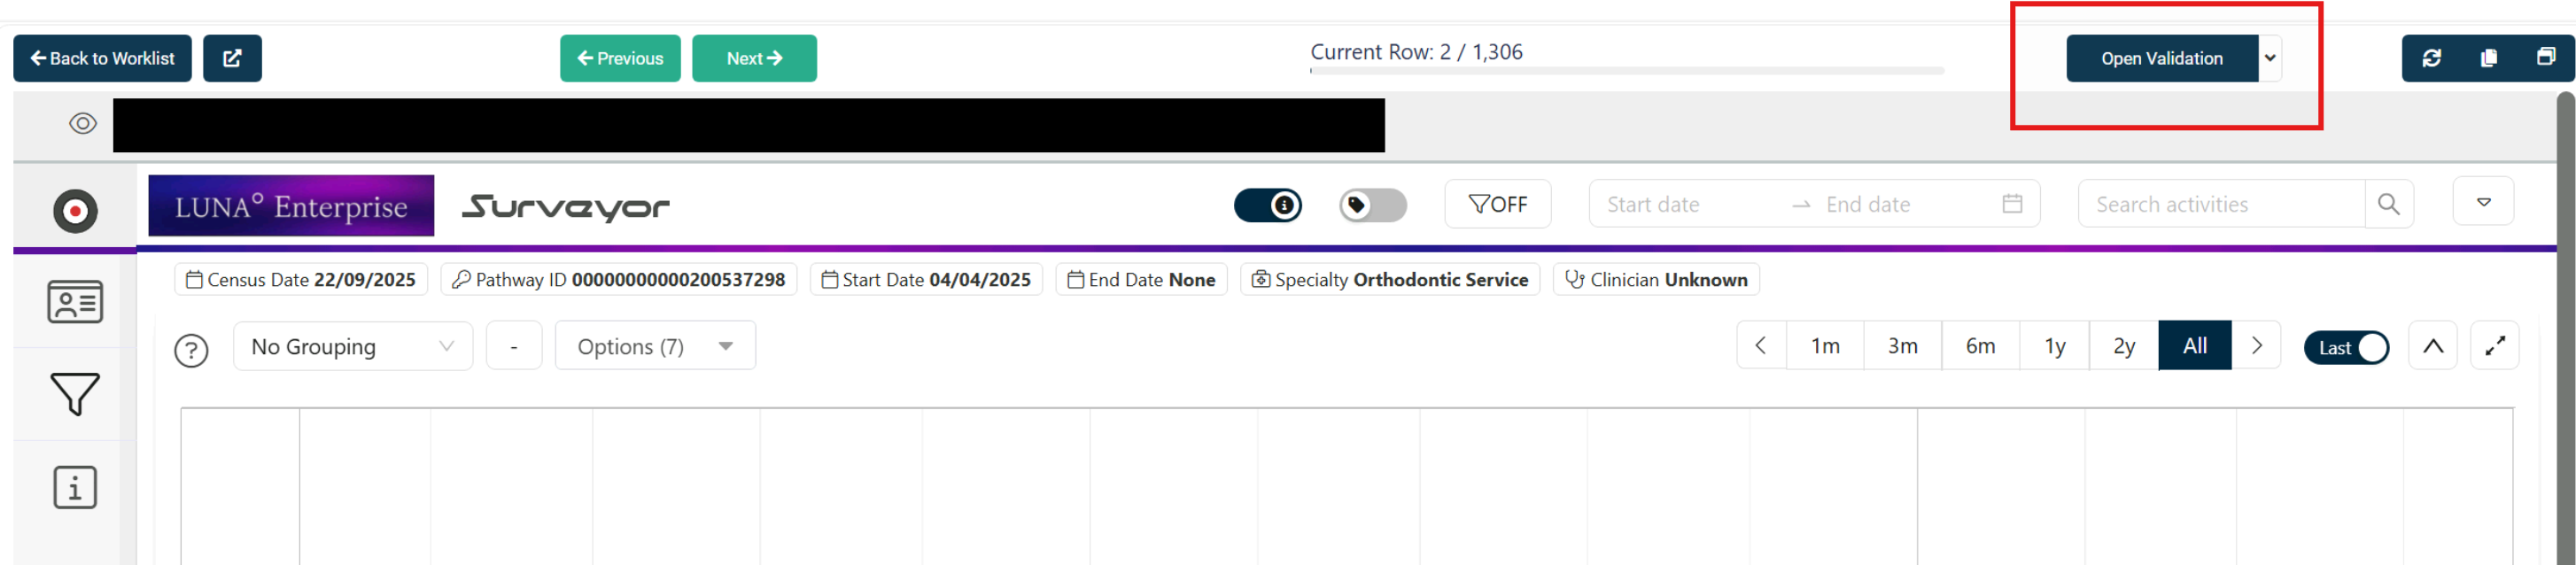Toggle the Last switch
Image resolution: width=2576 pixels, height=565 pixels.
(x=2346, y=347)
